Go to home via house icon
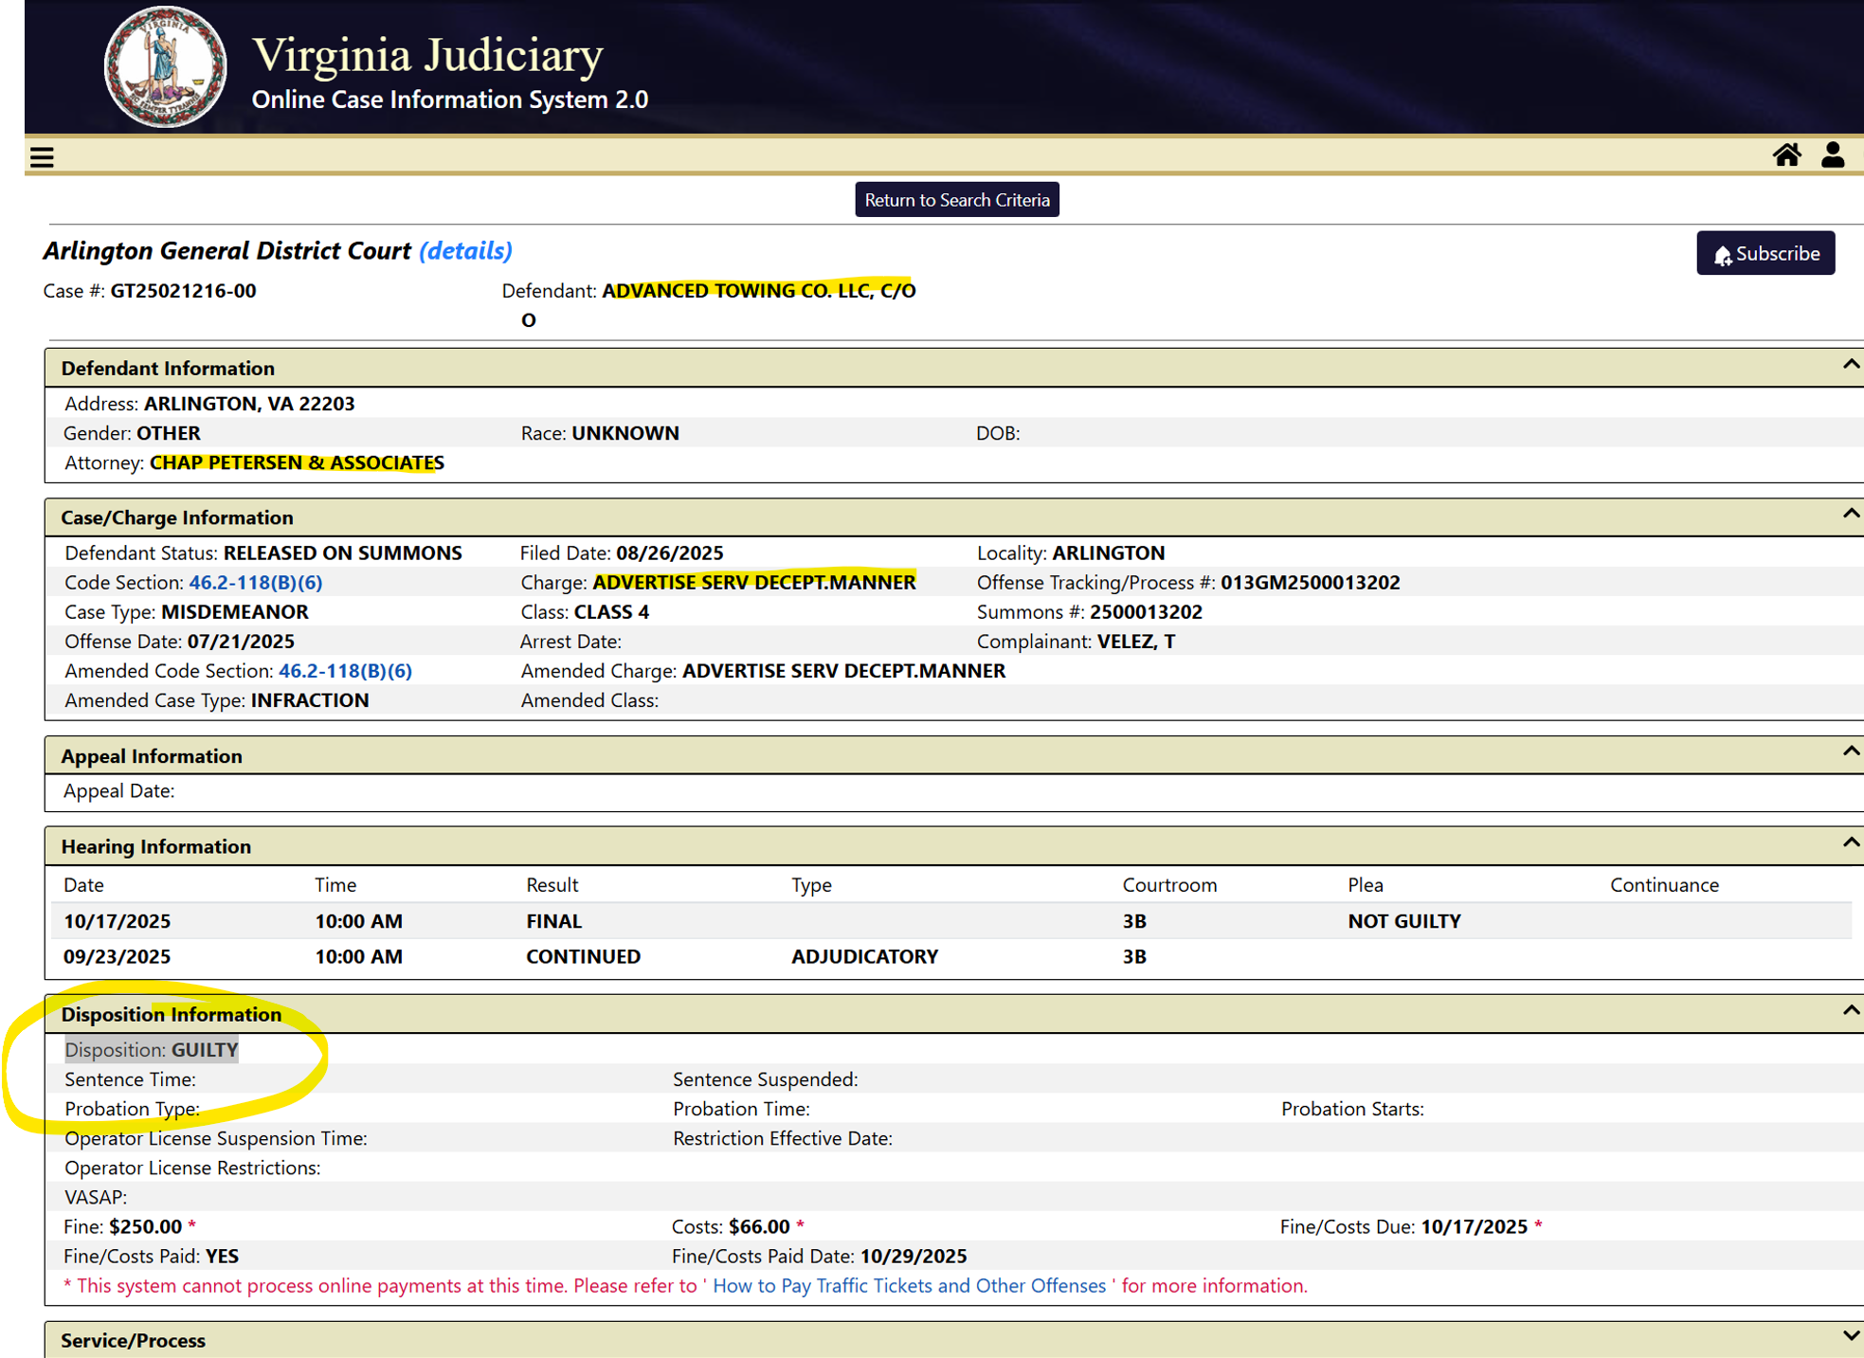 [1786, 155]
